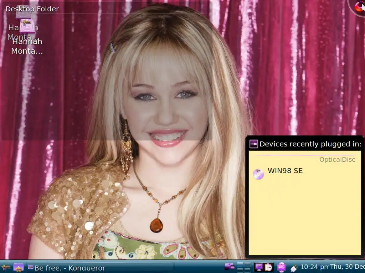Click the OpticalDisc category label
Viewport: 365px width, 273px height.
[x=337, y=160]
